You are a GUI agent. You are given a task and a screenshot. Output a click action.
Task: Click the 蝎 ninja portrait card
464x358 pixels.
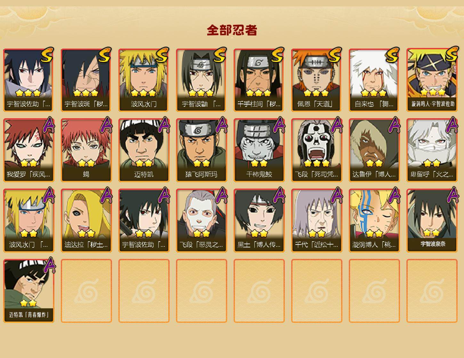[86, 150]
